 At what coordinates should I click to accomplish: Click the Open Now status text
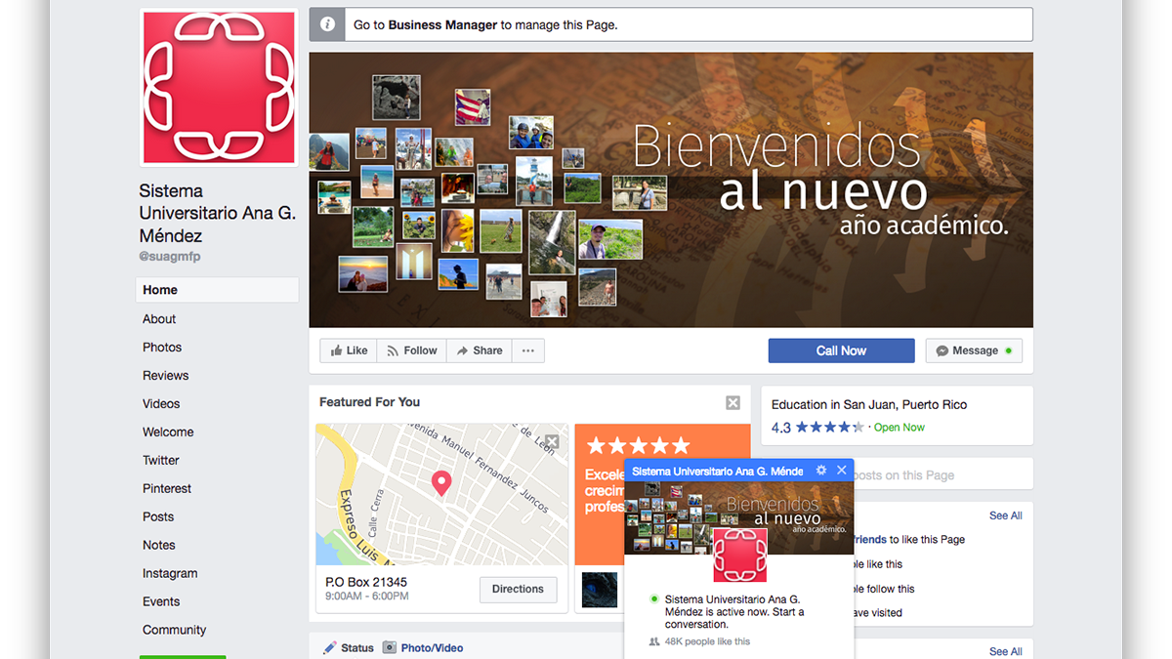pos(899,428)
